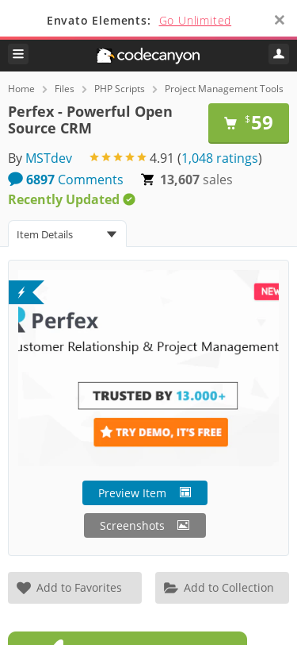This screenshot has width=297, height=645.
Task: Open the user account icon
Action: (x=279, y=54)
